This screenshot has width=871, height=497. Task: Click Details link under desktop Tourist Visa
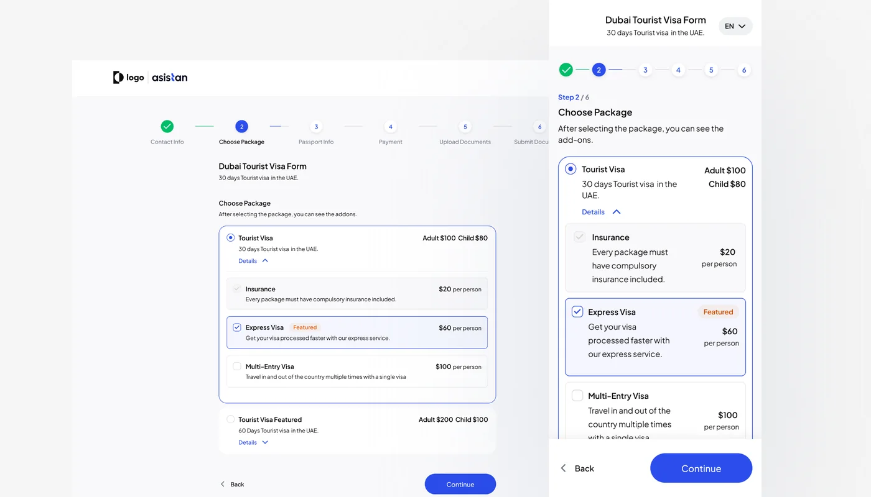point(248,261)
